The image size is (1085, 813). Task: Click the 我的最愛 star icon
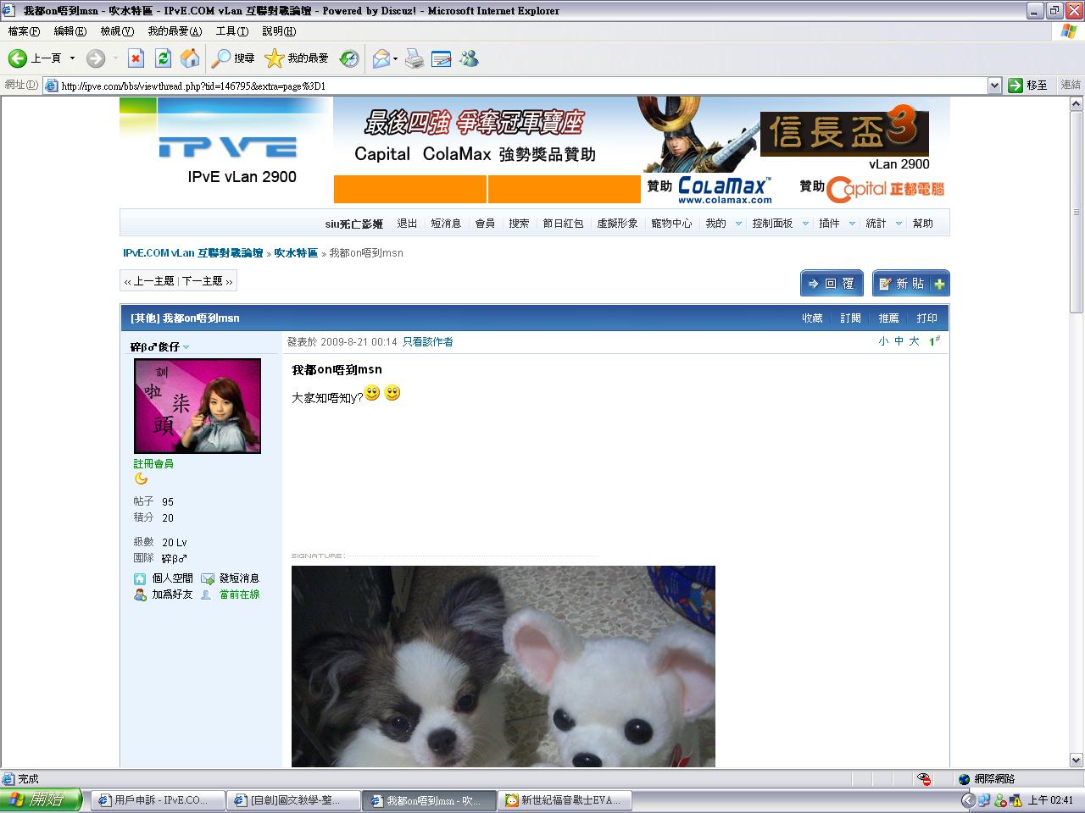pyautogui.click(x=275, y=58)
